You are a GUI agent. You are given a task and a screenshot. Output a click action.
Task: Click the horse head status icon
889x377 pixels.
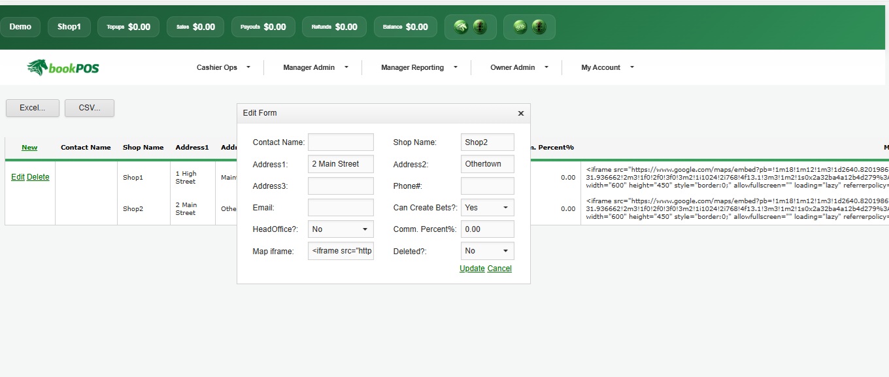pyautogui.click(x=461, y=27)
